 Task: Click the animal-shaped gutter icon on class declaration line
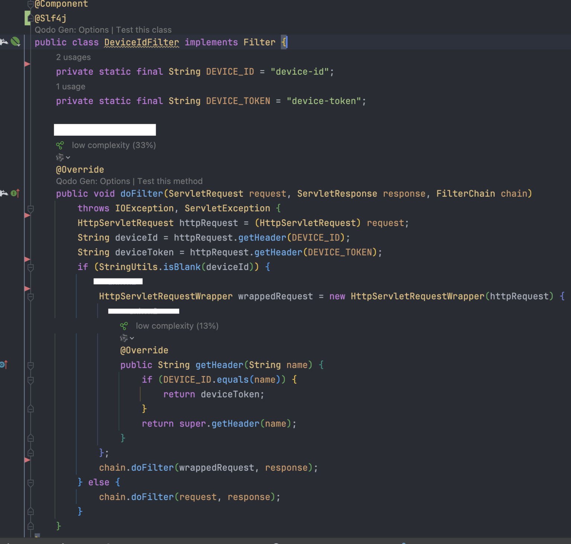point(4,42)
